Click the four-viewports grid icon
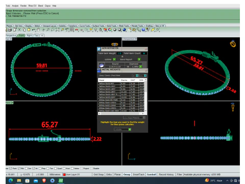245x184 pixels. click(x=72, y=30)
